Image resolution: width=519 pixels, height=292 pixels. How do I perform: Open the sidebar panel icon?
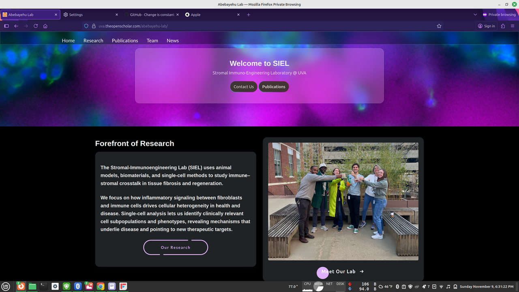[x=6, y=26]
